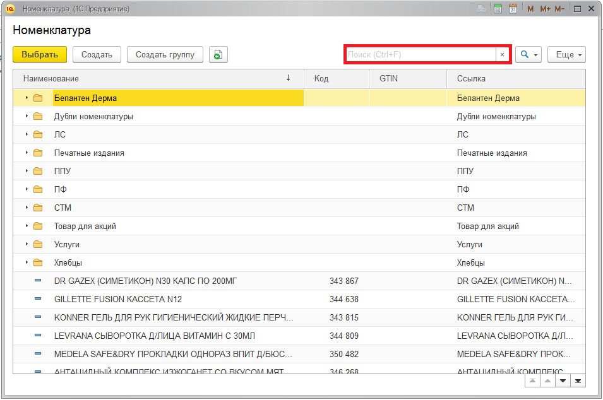Jump to end of list arrow
Image resolution: width=603 pixels, height=400 pixels.
(x=578, y=382)
